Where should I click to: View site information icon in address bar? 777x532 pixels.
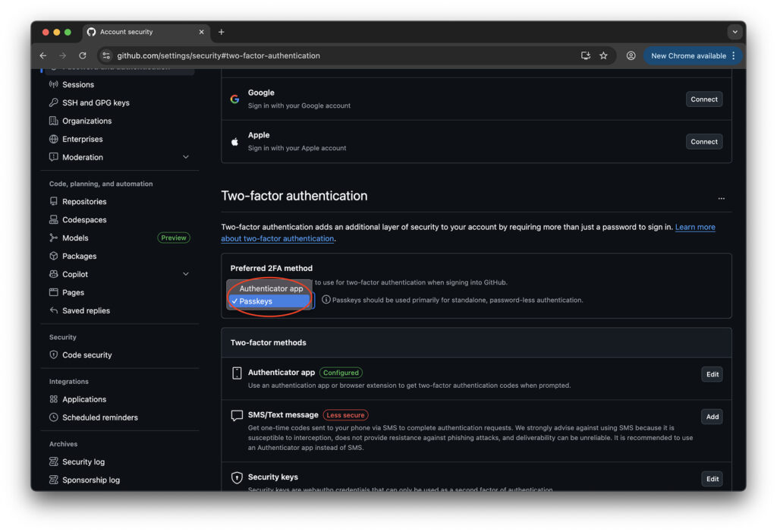[106, 55]
